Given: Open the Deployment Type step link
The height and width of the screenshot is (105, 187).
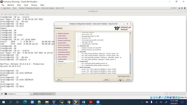Looking at the screenshot, I should click(x=63, y=38).
